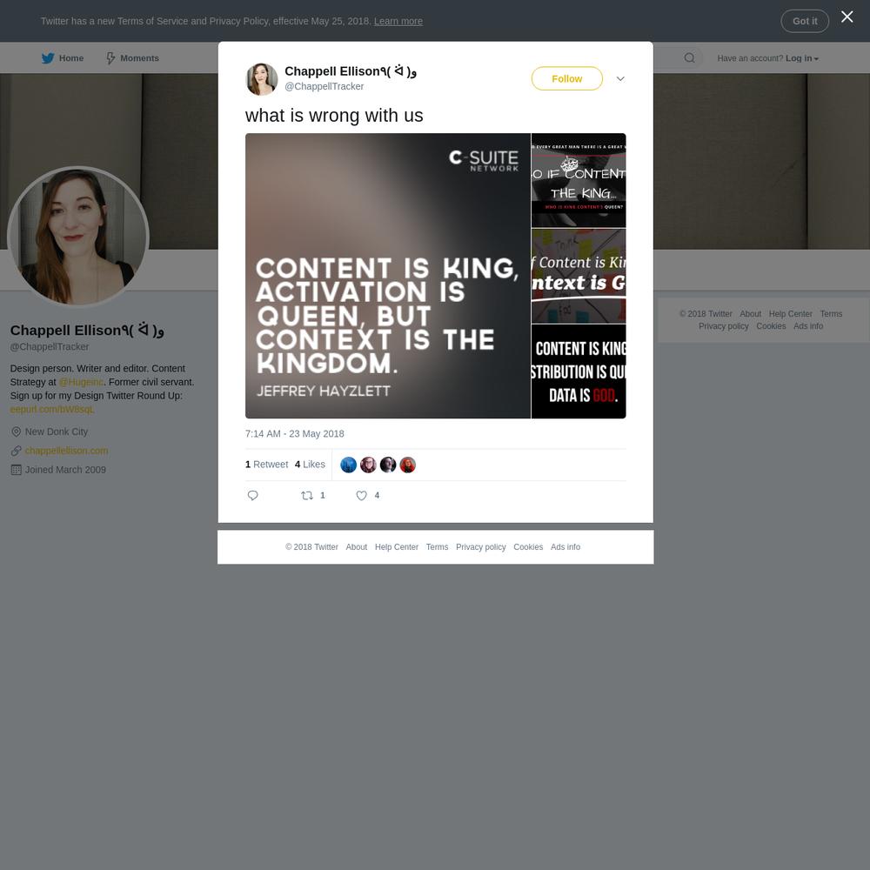Image resolution: width=870 pixels, height=870 pixels.
Task: Visit chappellellison.com website link
Action: [67, 451]
